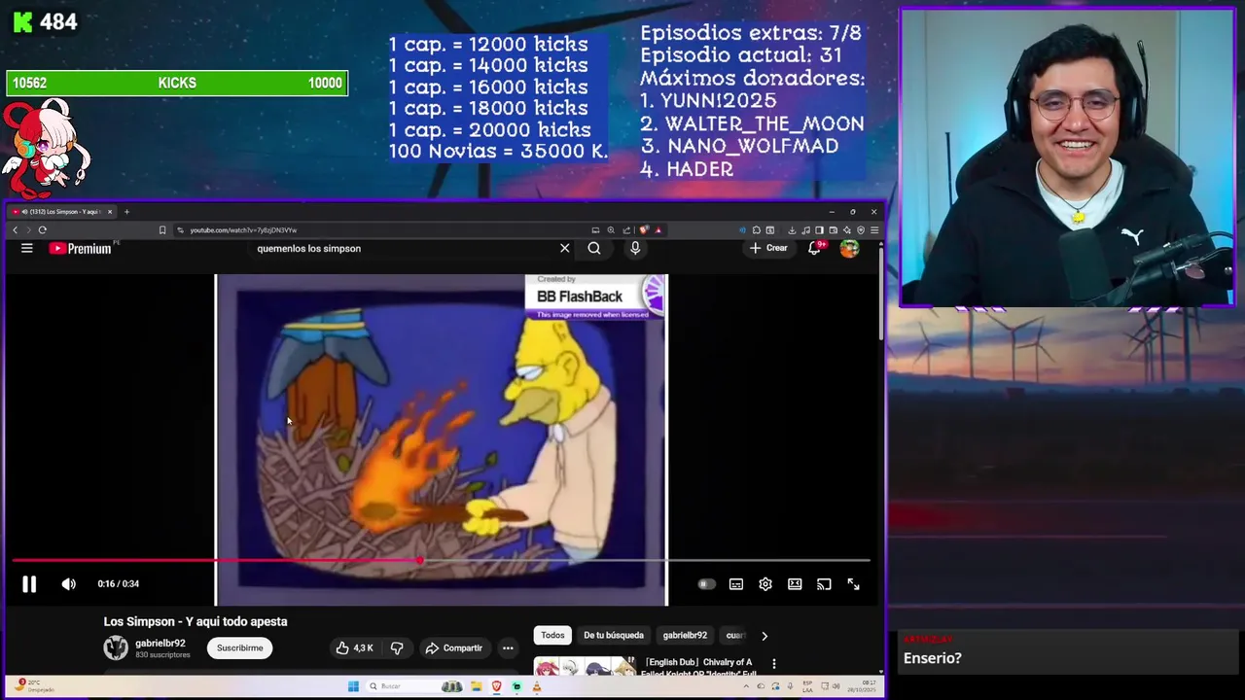The image size is (1245, 700).
Task: Click the page's vertical scrollbar
Action: (881, 292)
